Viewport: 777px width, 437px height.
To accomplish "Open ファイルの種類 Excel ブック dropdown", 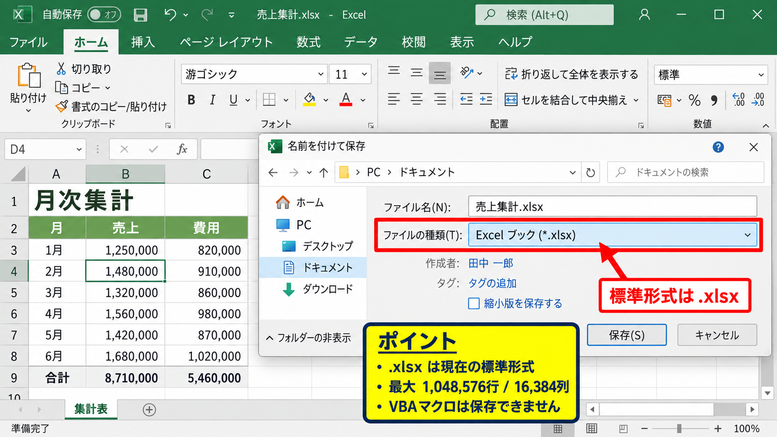I will click(612, 235).
